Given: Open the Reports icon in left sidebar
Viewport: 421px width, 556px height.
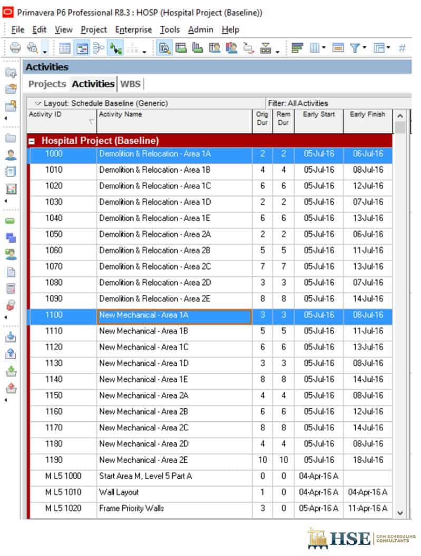Looking at the screenshot, I should point(11,188).
